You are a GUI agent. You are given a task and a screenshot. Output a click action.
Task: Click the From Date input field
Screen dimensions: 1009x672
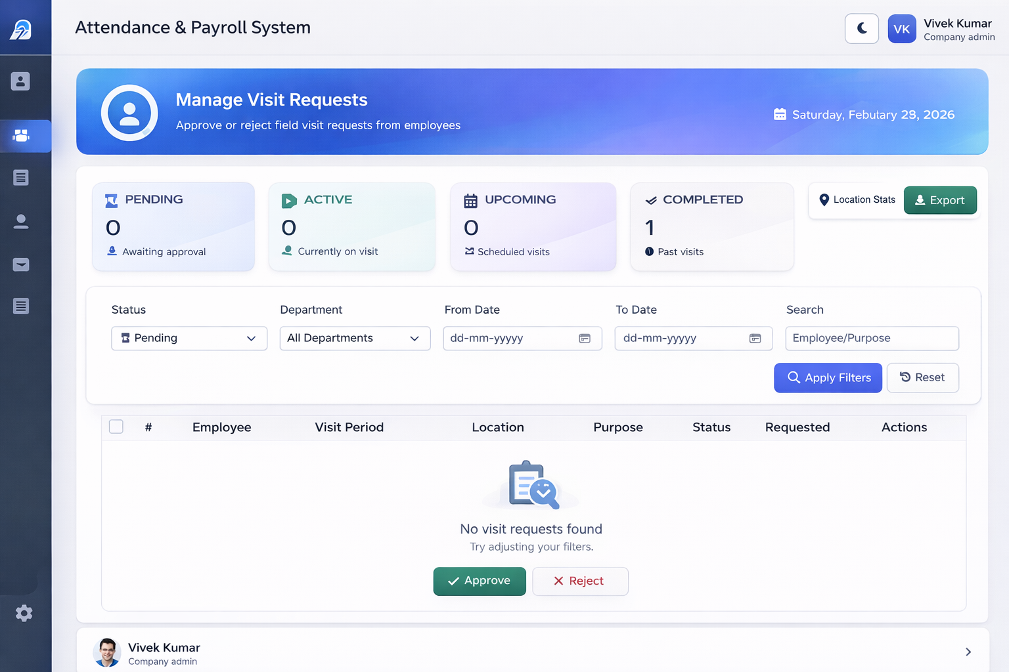[x=523, y=338]
